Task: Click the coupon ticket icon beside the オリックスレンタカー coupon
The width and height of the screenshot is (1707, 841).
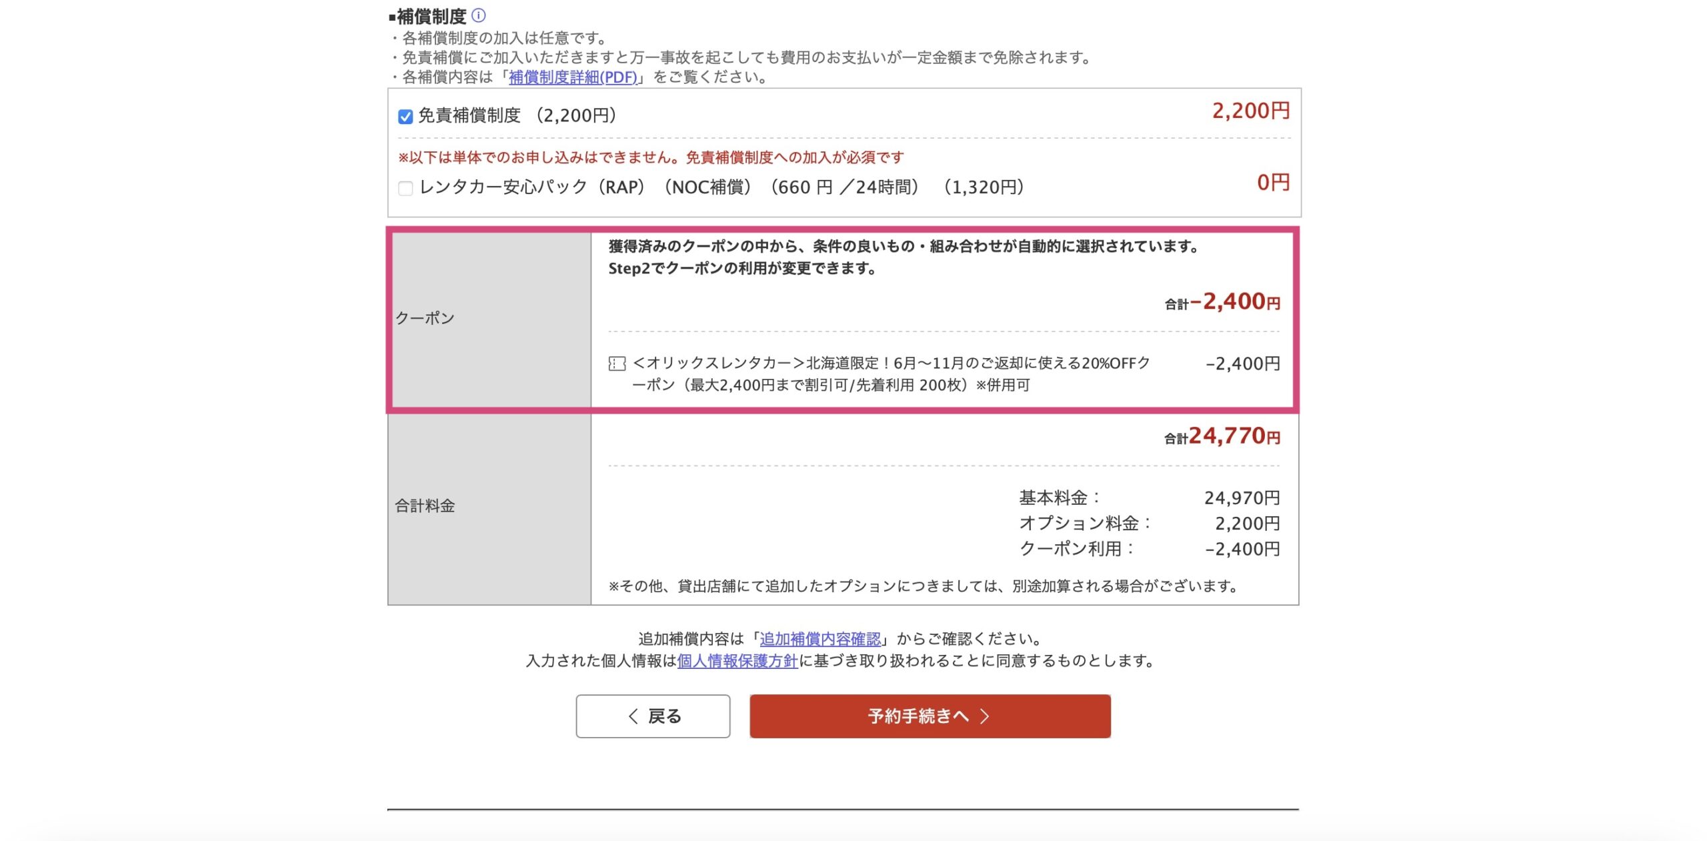Action: coord(617,363)
